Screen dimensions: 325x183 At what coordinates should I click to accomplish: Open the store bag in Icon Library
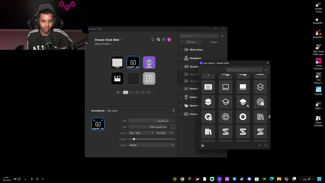pos(202,145)
